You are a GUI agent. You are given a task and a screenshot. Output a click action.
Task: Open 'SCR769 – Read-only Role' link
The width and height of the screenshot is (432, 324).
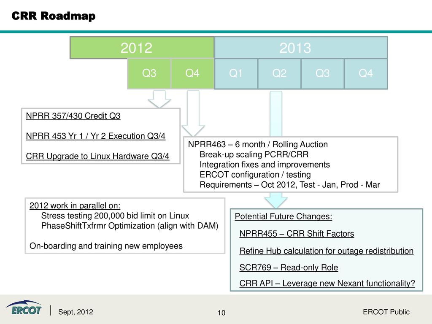point(289,267)
